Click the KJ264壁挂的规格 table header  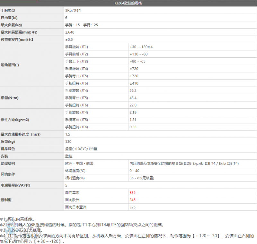[128, 3]
